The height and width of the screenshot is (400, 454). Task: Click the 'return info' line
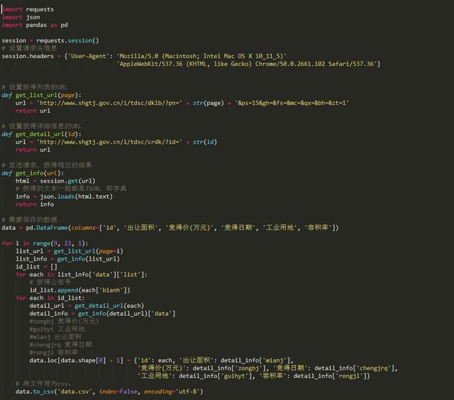click(35, 205)
